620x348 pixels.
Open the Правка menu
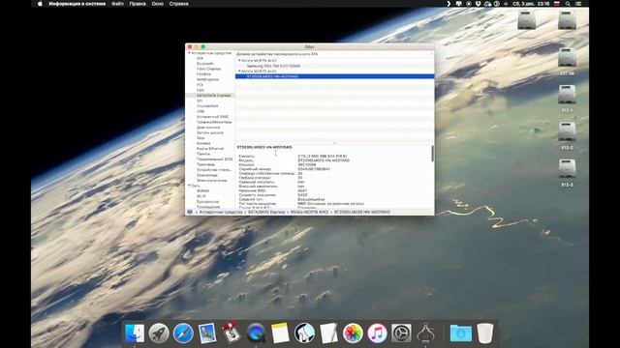[138, 4]
